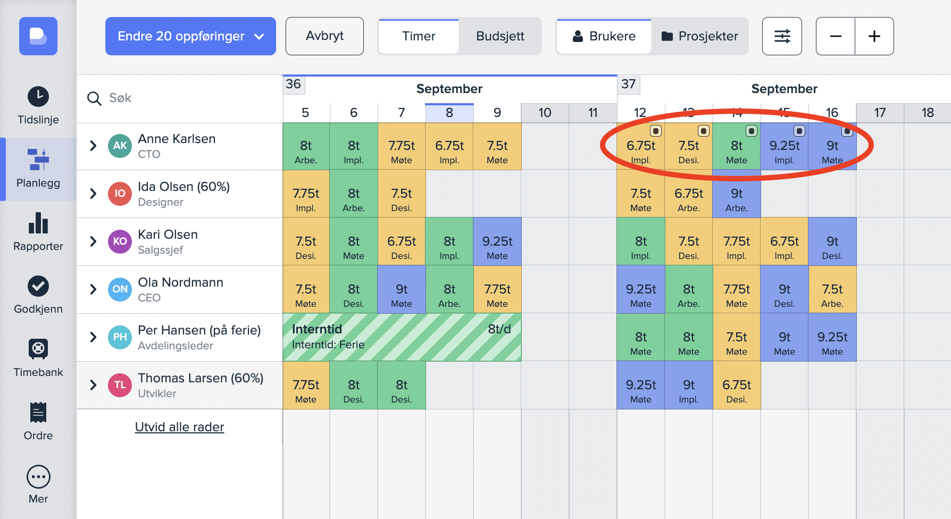
Task: Open the Mer more-options icon
Action: coord(38,477)
